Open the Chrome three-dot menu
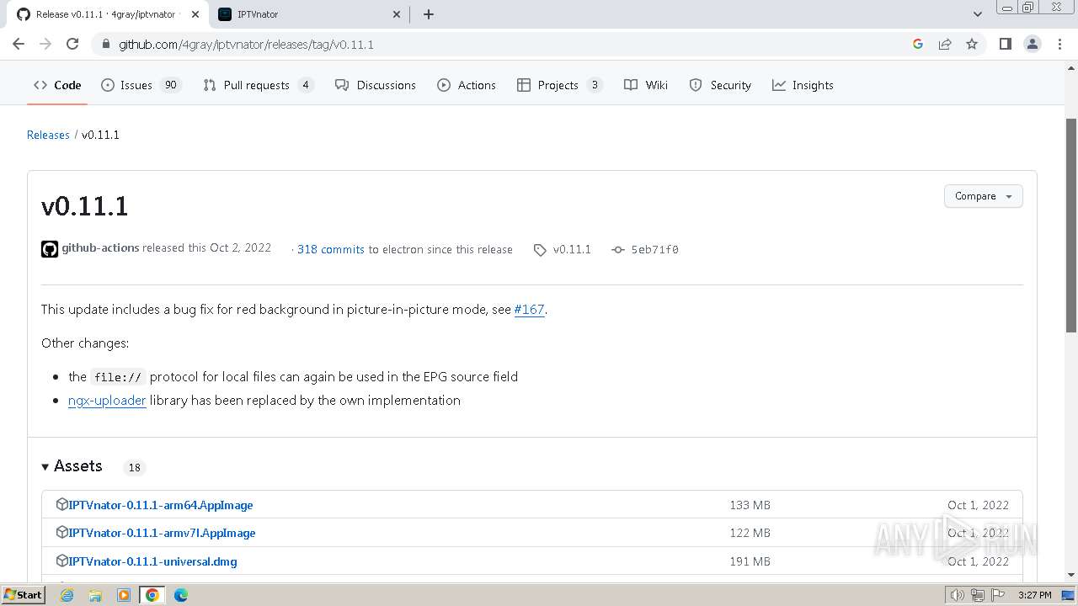The image size is (1078, 606). pyautogui.click(x=1059, y=44)
